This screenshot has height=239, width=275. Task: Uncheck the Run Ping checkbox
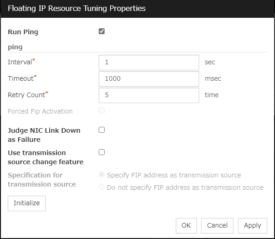(x=101, y=31)
